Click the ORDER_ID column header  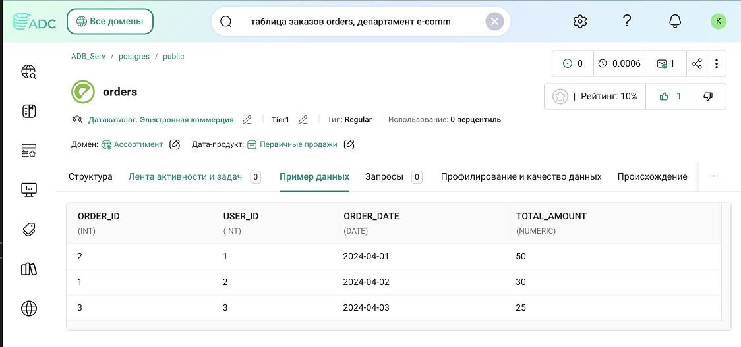99,216
